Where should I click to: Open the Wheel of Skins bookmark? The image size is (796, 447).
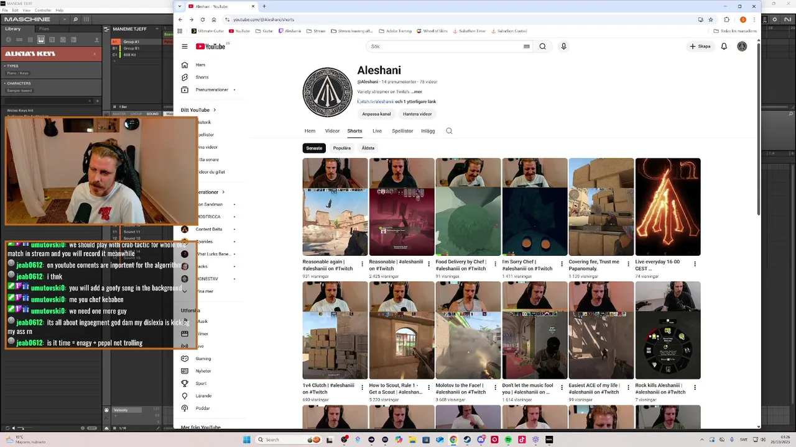click(x=432, y=30)
